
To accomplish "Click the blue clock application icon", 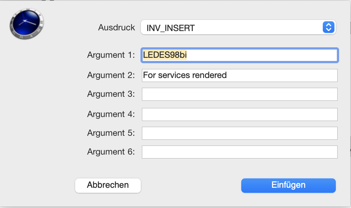I will click(x=27, y=24).
